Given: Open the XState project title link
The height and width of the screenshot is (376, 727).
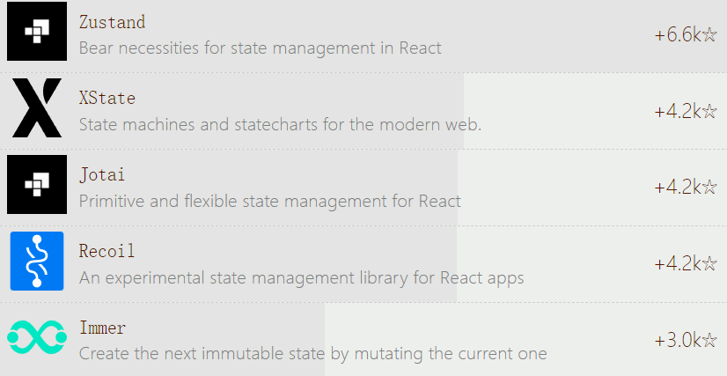Looking at the screenshot, I should (x=107, y=98).
